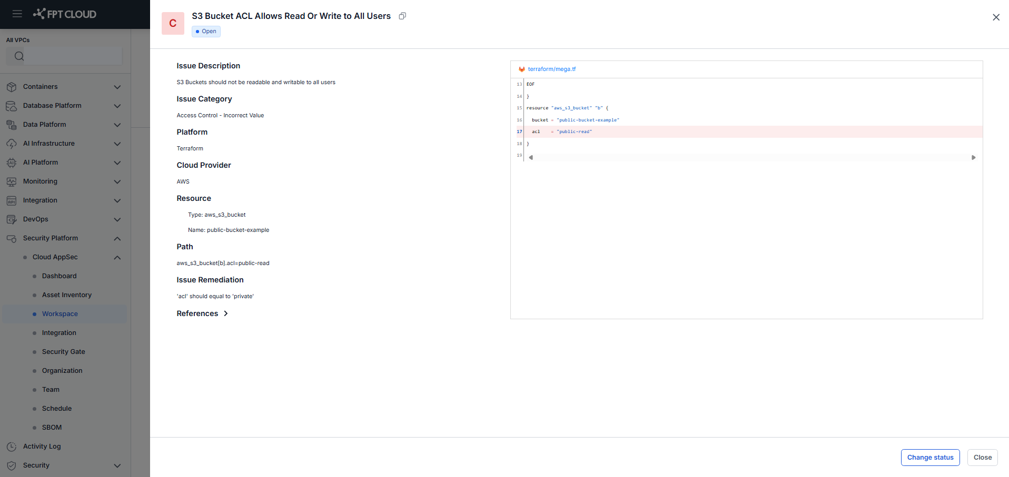
Task: Click the Close button
Action: click(x=983, y=458)
